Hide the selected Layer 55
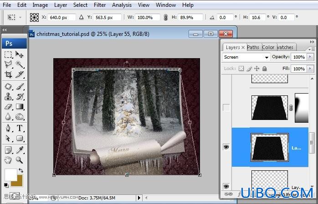 pyautogui.click(x=226, y=147)
